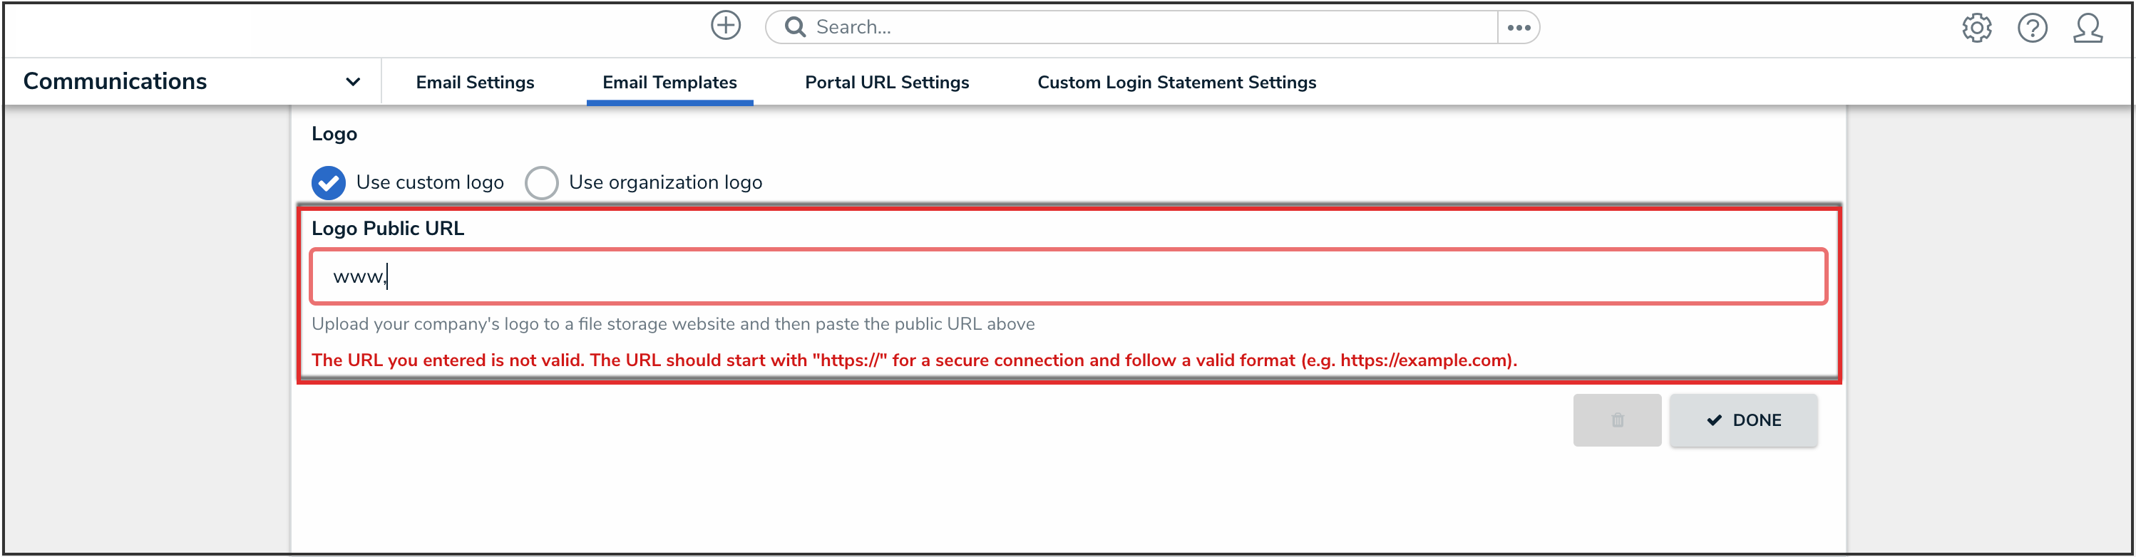The height and width of the screenshot is (557, 2136).
Task: Click into the Logo Public URL field
Action: pos(1068,277)
